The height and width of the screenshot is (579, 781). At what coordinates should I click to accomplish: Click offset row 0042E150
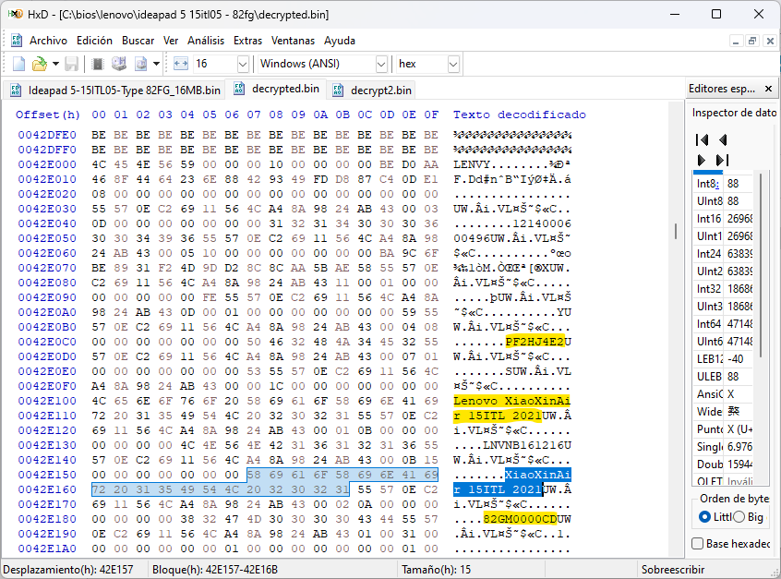pyautogui.click(x=47, y=475)
